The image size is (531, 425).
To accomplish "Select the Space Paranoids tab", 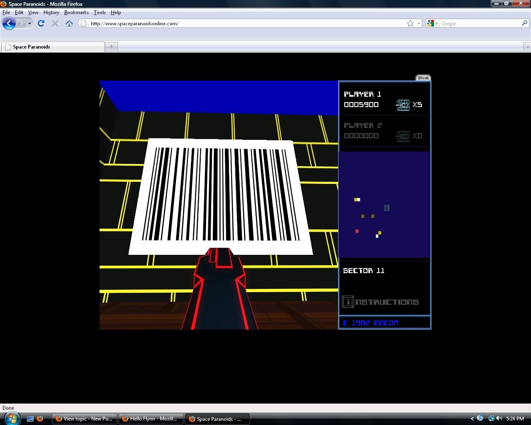I will point(53,47).
